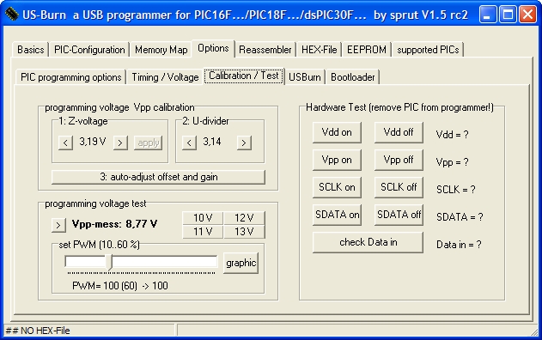
Task: Switch SCLK off
Action: tap(399, 187)
